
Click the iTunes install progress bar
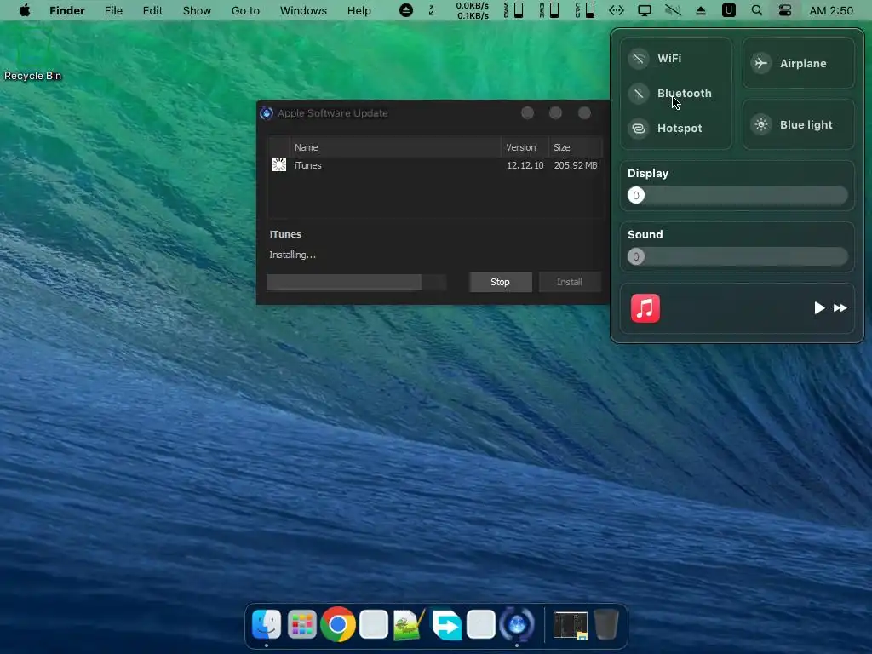pos(357,282)
